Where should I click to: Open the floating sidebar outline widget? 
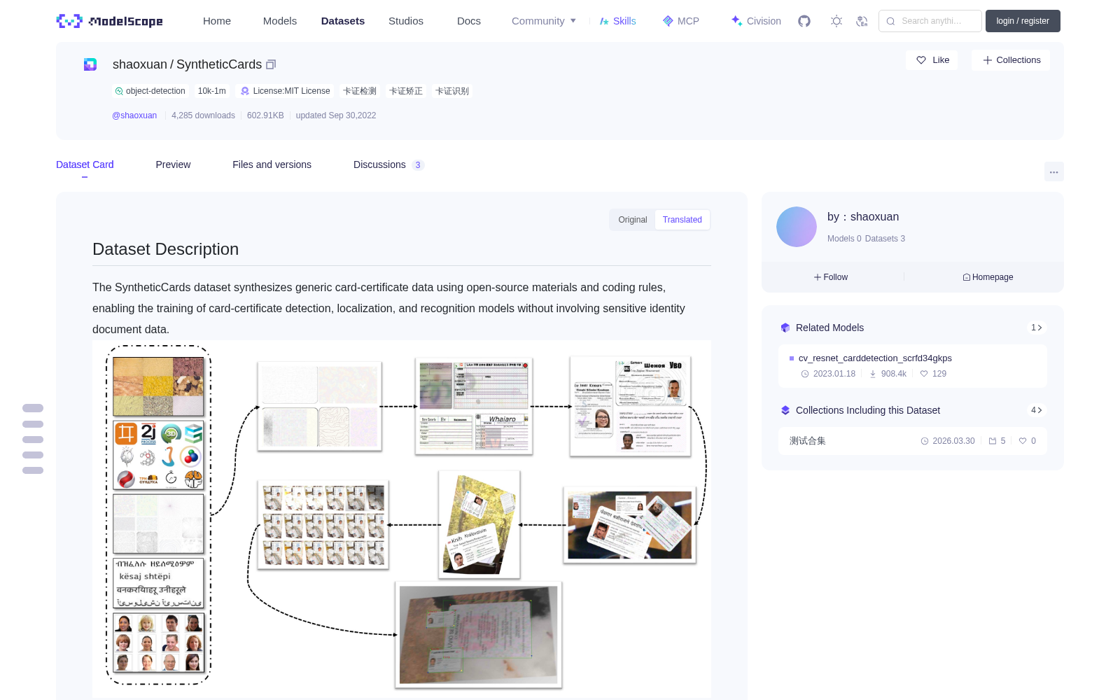(x=33, y=439)
